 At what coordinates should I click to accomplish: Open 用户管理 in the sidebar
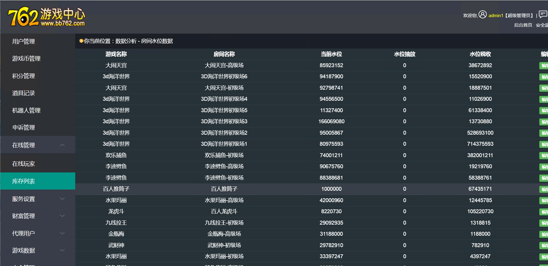[24, 42]
